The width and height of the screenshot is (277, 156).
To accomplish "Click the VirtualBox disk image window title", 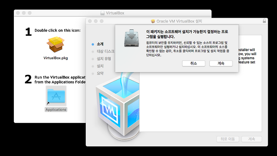I will click(x=115, y=13).
